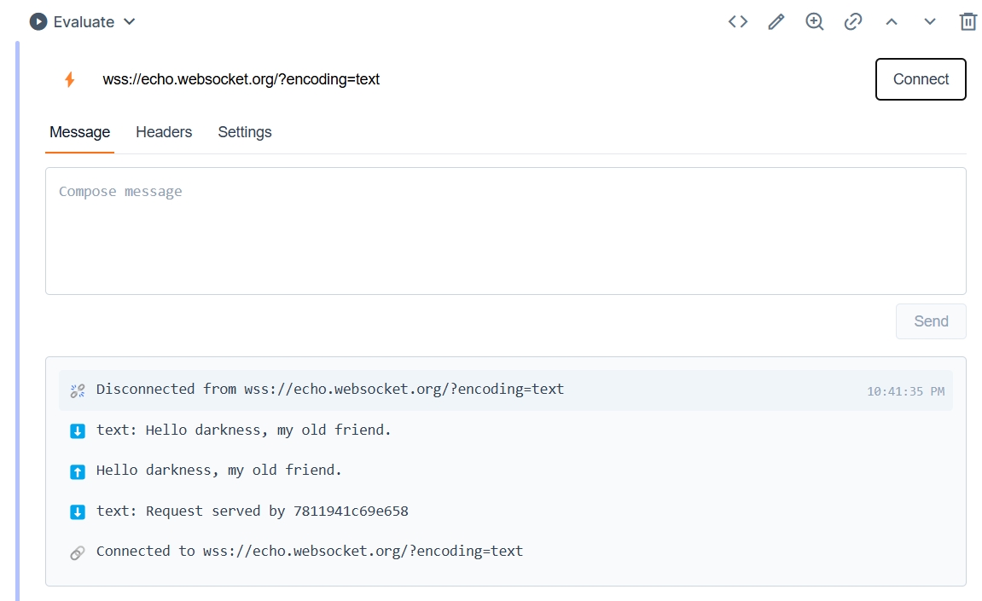
Task: Click the orange lightning bolt icon
Action: pos(70,79)
